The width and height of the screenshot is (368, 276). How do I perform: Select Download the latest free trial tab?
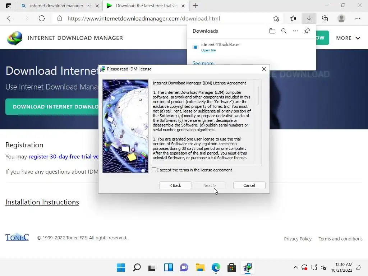click(x=146, y=6)
